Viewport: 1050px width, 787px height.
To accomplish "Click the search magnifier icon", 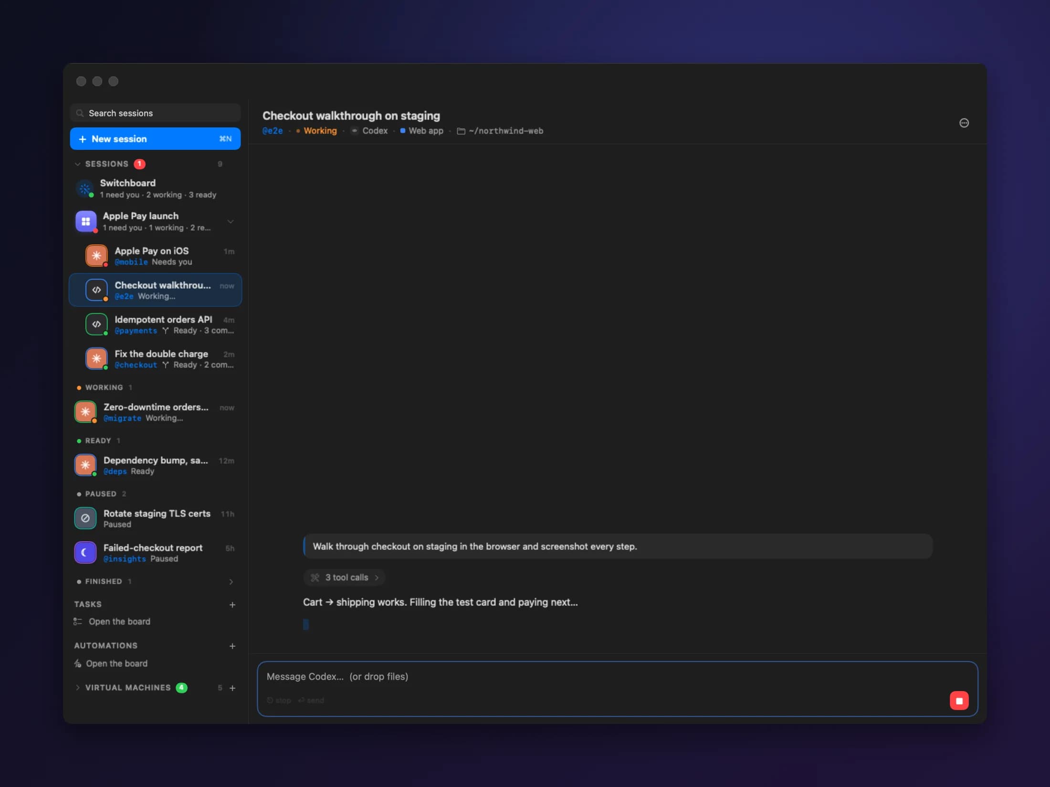I will point(80,114).
